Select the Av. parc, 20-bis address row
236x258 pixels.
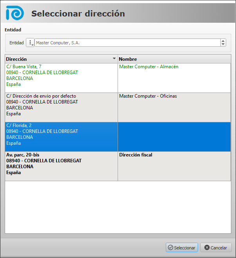tap(61, 164)
